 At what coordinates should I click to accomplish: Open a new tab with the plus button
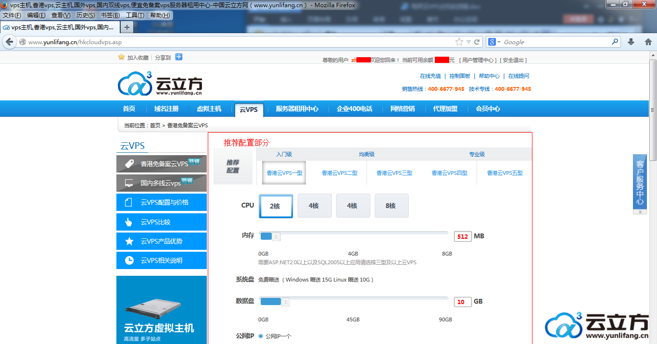(127, 27)
